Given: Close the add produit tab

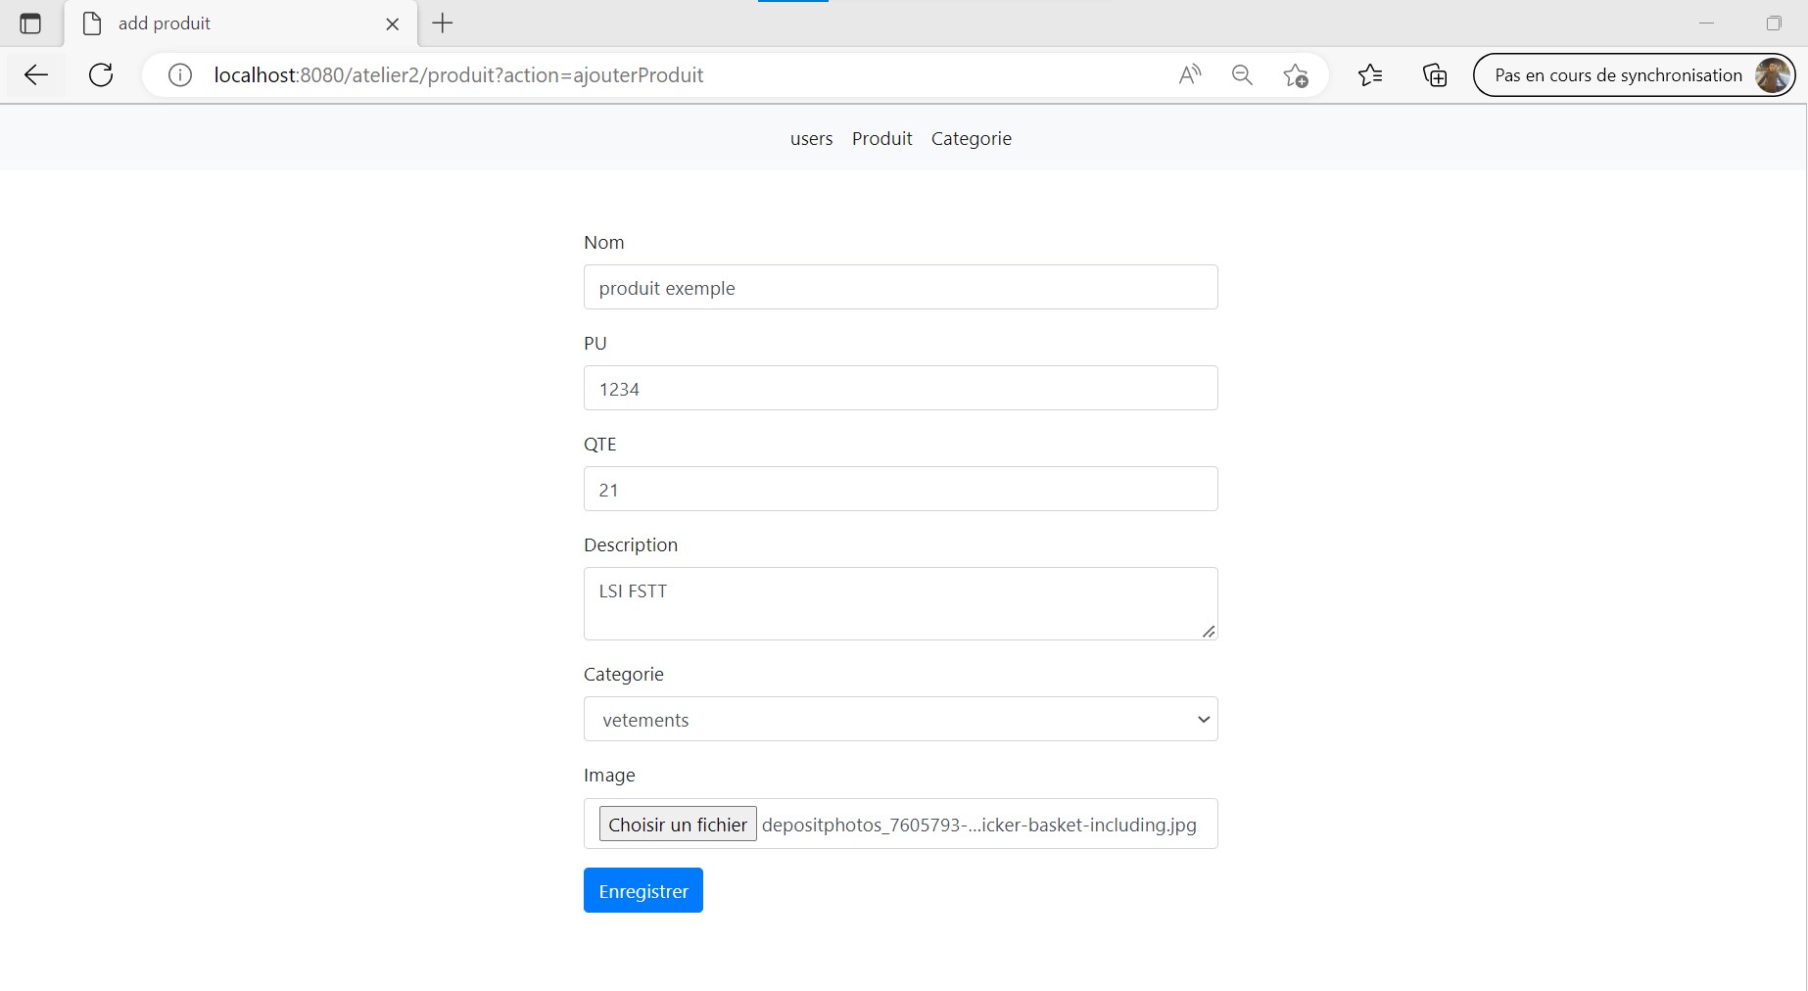Looking at the screenshot, I should (x=392, y=24).
